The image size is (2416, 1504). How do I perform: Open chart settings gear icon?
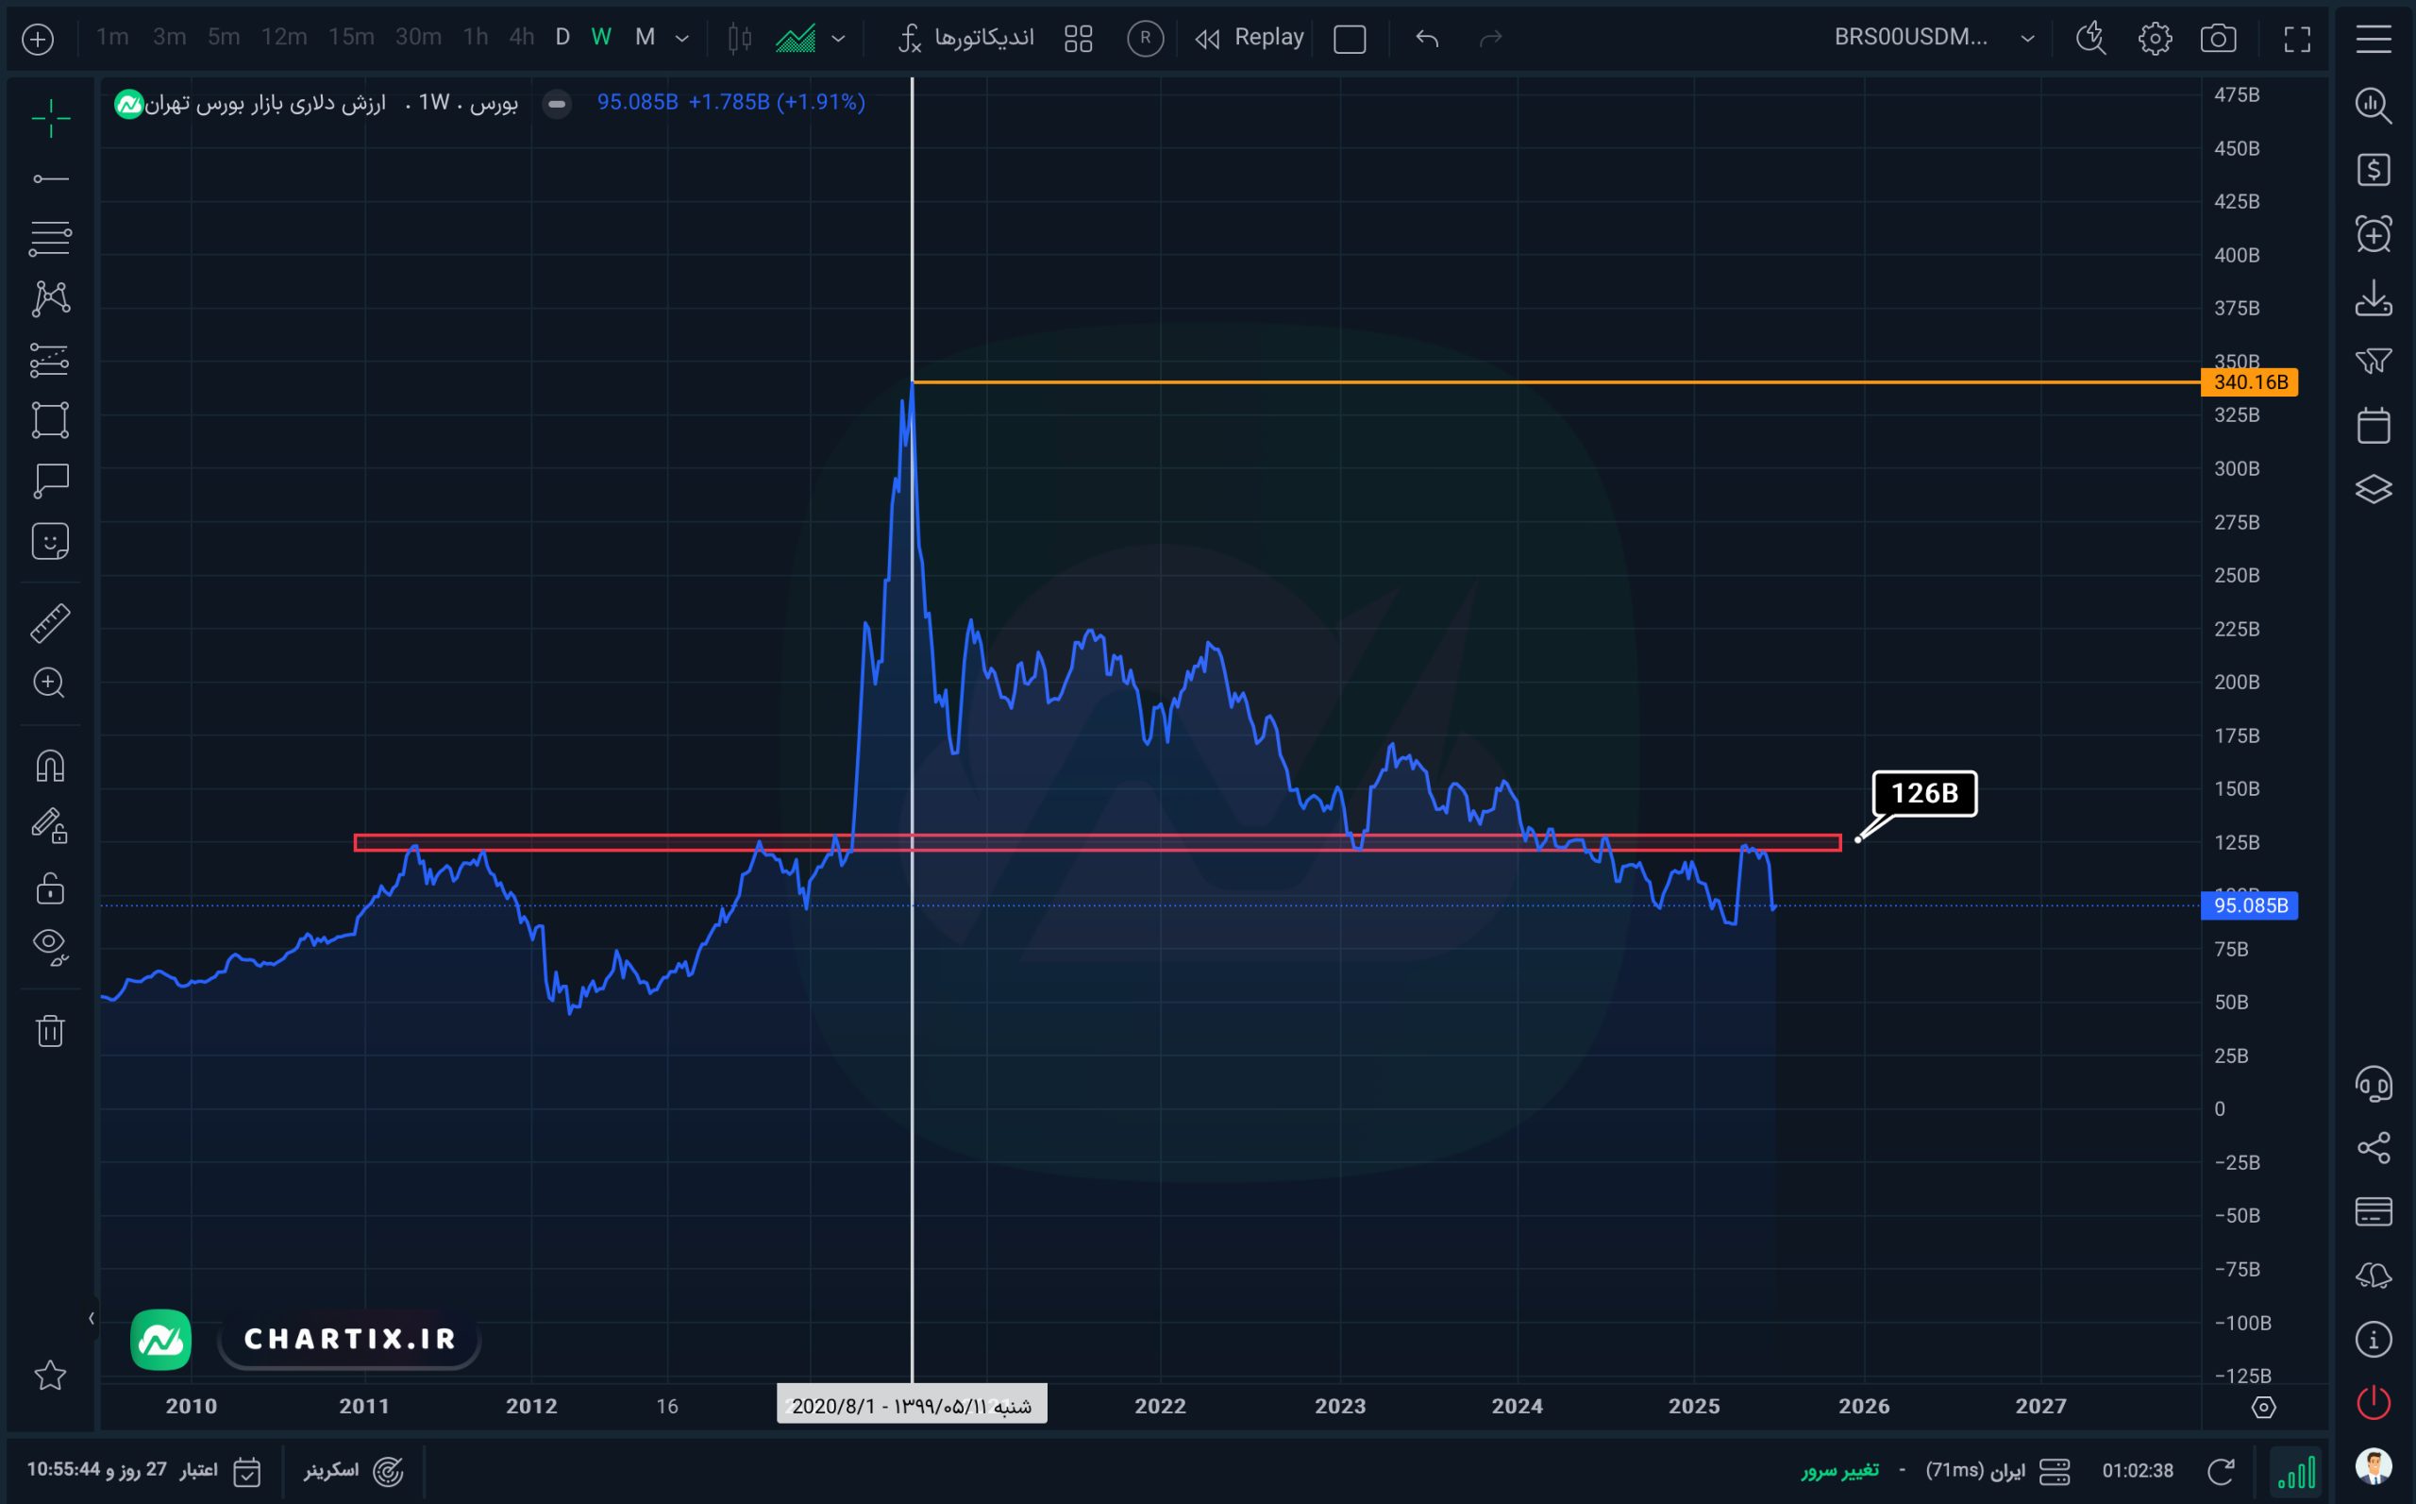(x=2155, y=39)
